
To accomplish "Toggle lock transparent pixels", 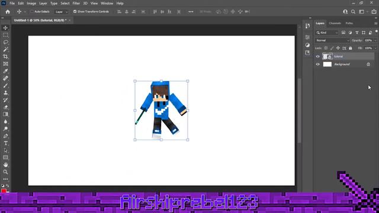I will click(x=326, y=49).
